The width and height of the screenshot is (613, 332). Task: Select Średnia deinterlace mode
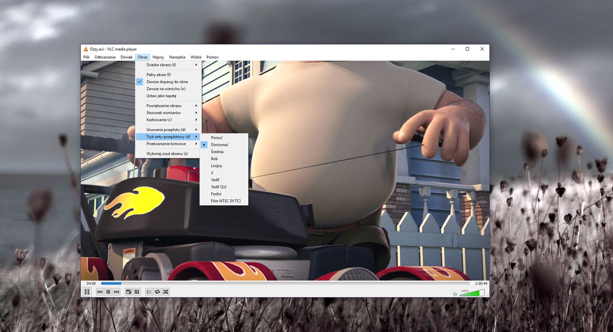[224, 152]
